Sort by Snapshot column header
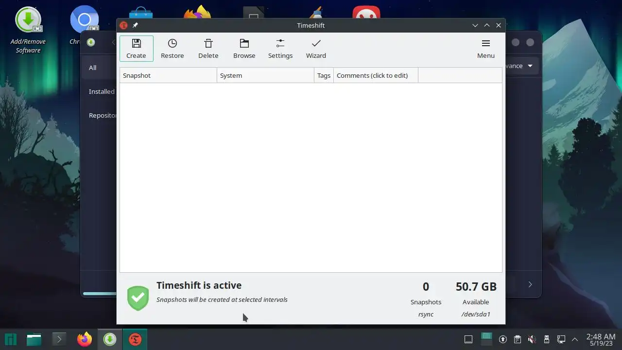This screenshot has height=350, width=622. coord(168,75)
